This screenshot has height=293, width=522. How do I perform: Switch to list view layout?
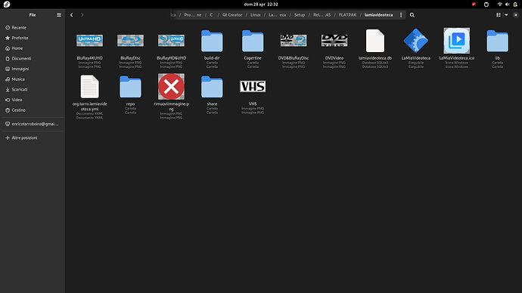tap(499, 15)
